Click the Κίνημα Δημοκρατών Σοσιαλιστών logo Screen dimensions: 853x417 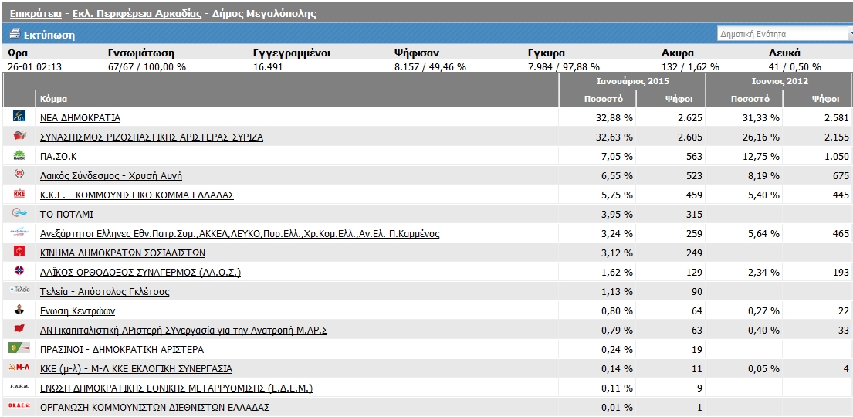pos(19,253)
